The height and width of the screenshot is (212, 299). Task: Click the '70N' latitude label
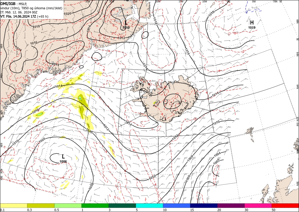(275, 1)
